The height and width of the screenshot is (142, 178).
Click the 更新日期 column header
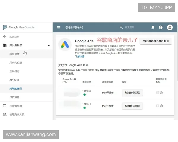87,82
